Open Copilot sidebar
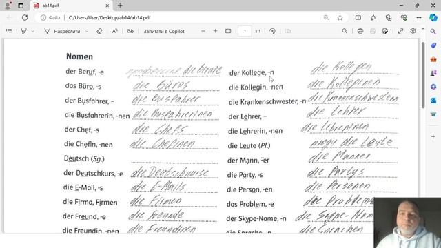Image resolution: width=441 pixels, height=248 pixels. (433, 17)
